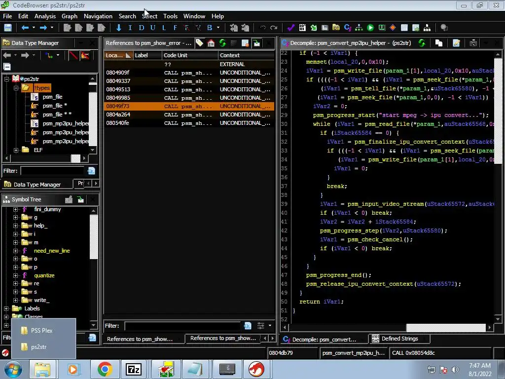
Task: Refresh the References to psm_show_error table
Action: (222, 43)
